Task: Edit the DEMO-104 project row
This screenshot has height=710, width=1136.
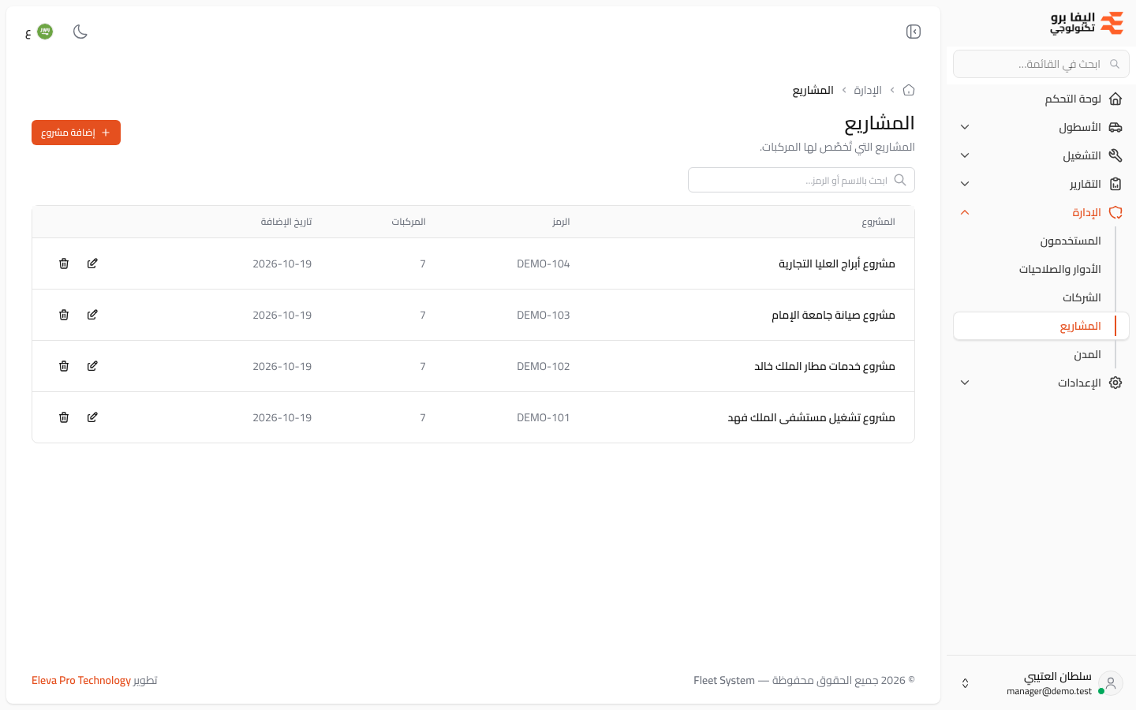Action: [x=92, y=263]
